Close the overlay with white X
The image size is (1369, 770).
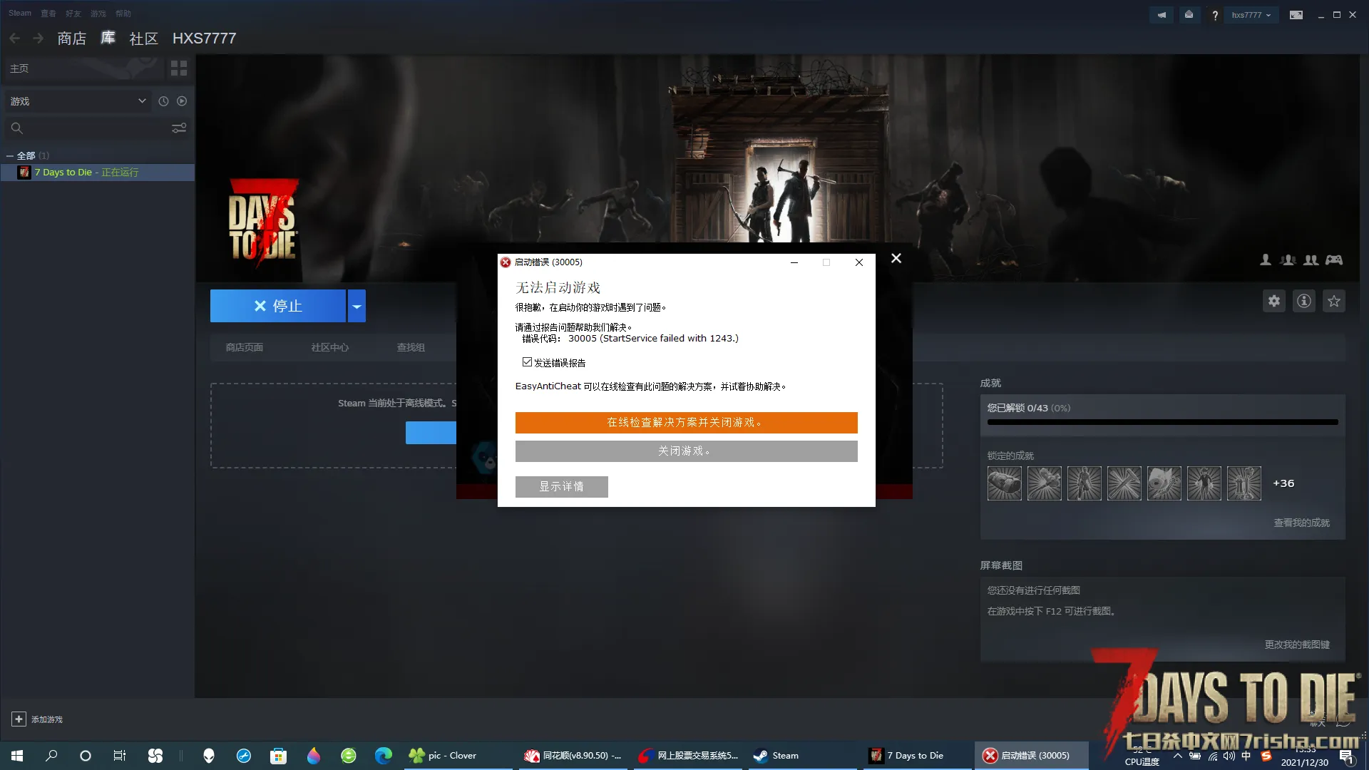(896, 258)
